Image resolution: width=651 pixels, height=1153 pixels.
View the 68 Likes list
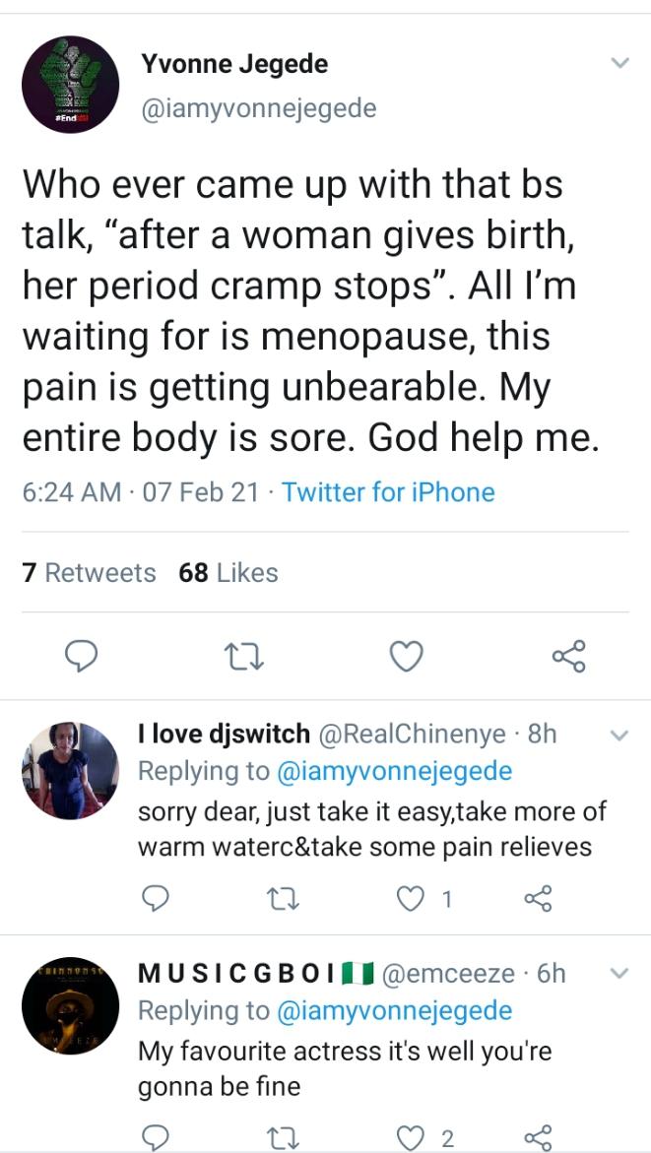tap(228, 572)
